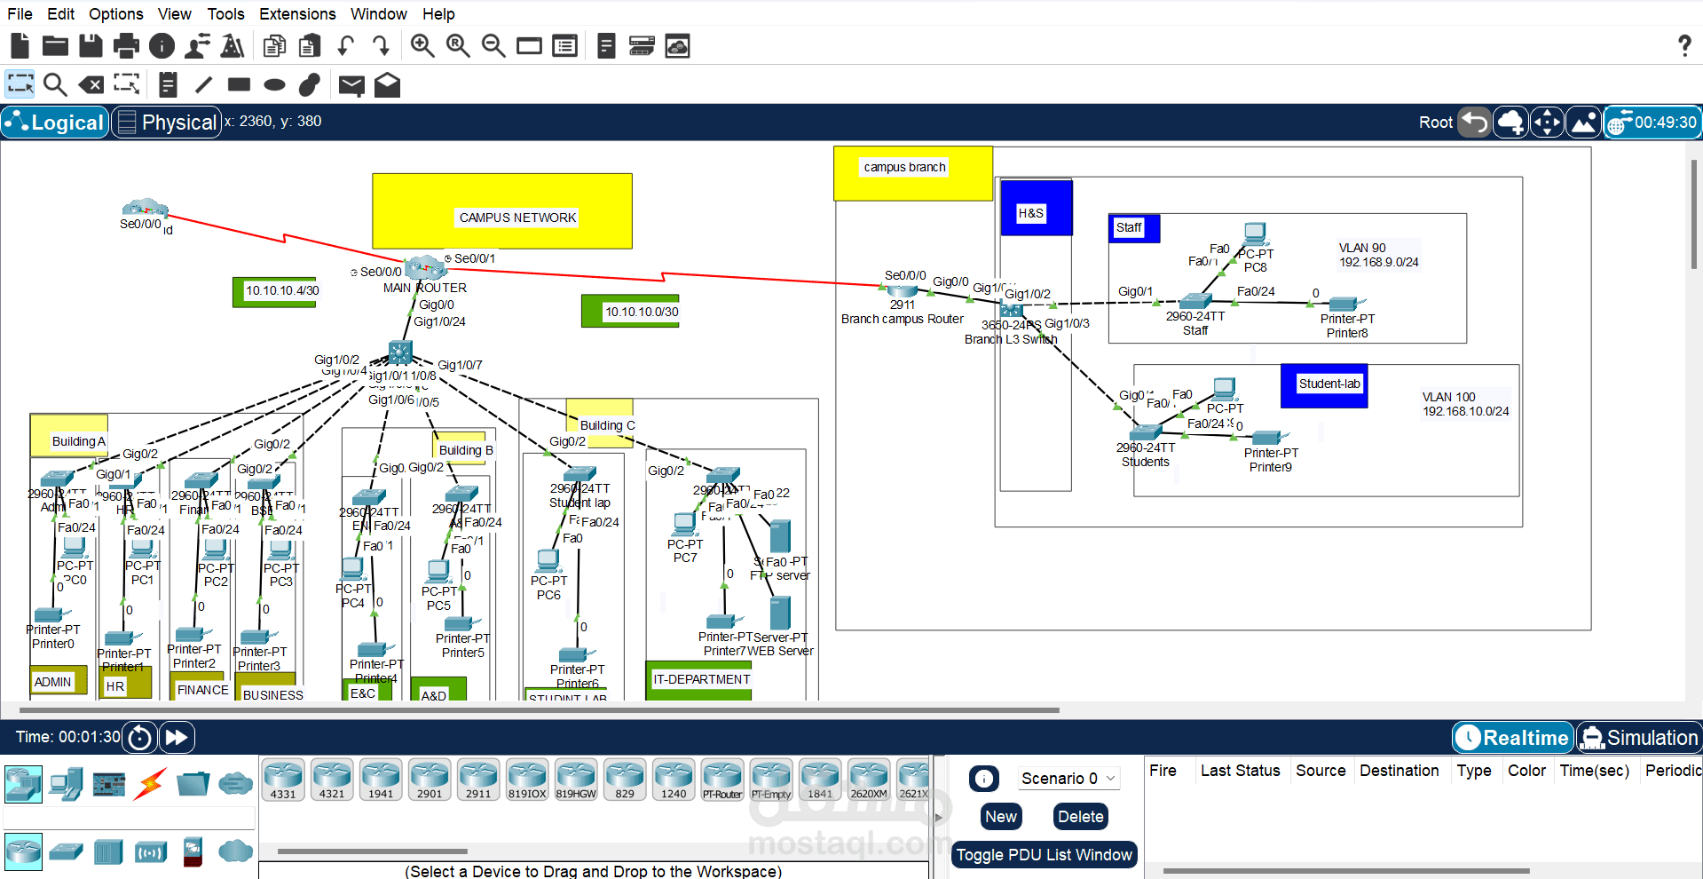The height and width of the screenshot is (879, 1703).
Task: Open the Edit menu
Action: coord(61,14)
